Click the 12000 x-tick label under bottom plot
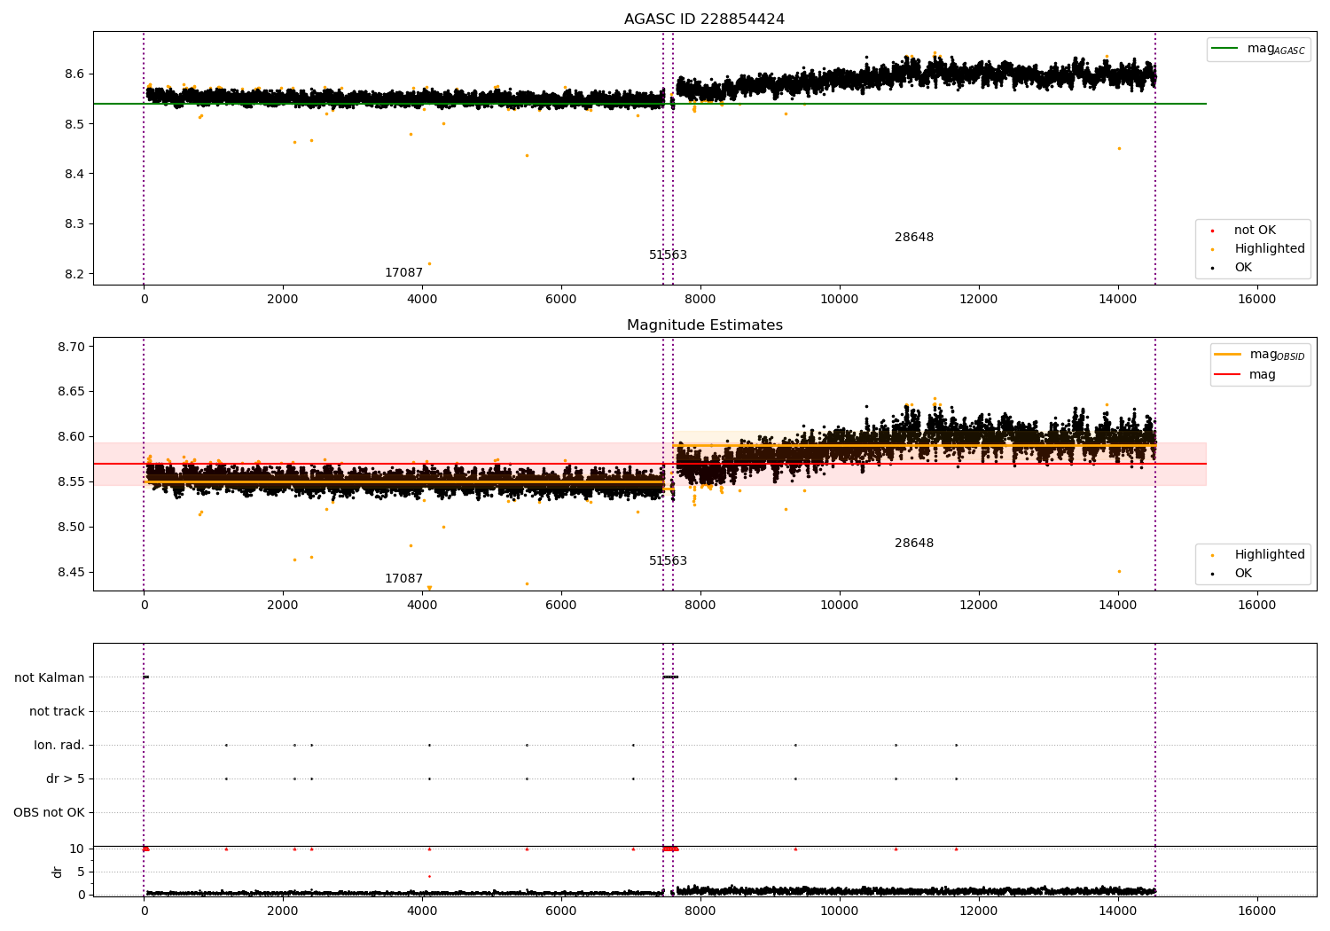Image resolution: width=1330 pixels, height=931 pixels. coord(978,911)
